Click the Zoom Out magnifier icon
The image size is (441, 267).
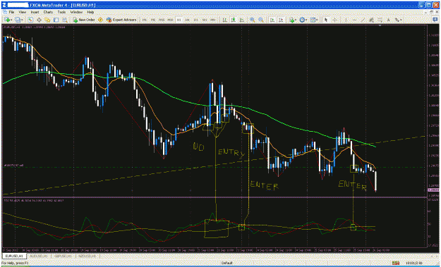[261, 20]
